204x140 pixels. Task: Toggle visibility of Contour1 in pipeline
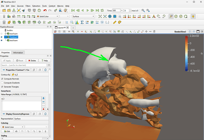[2, 37]
